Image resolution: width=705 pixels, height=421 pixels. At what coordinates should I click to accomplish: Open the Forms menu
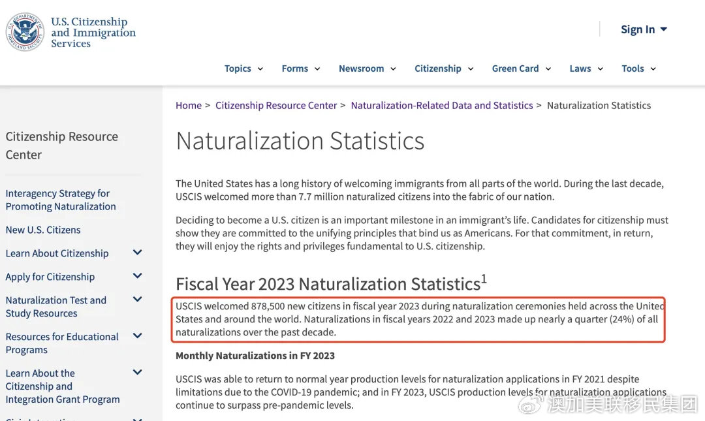click(301, 69)
